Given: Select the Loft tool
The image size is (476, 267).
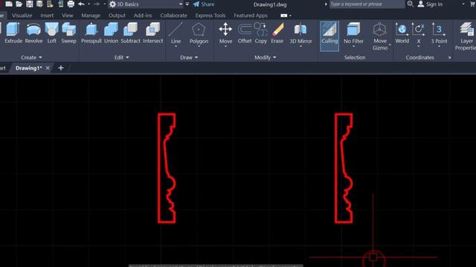Looking at the screenshot, I should click(x=51, y=33).
